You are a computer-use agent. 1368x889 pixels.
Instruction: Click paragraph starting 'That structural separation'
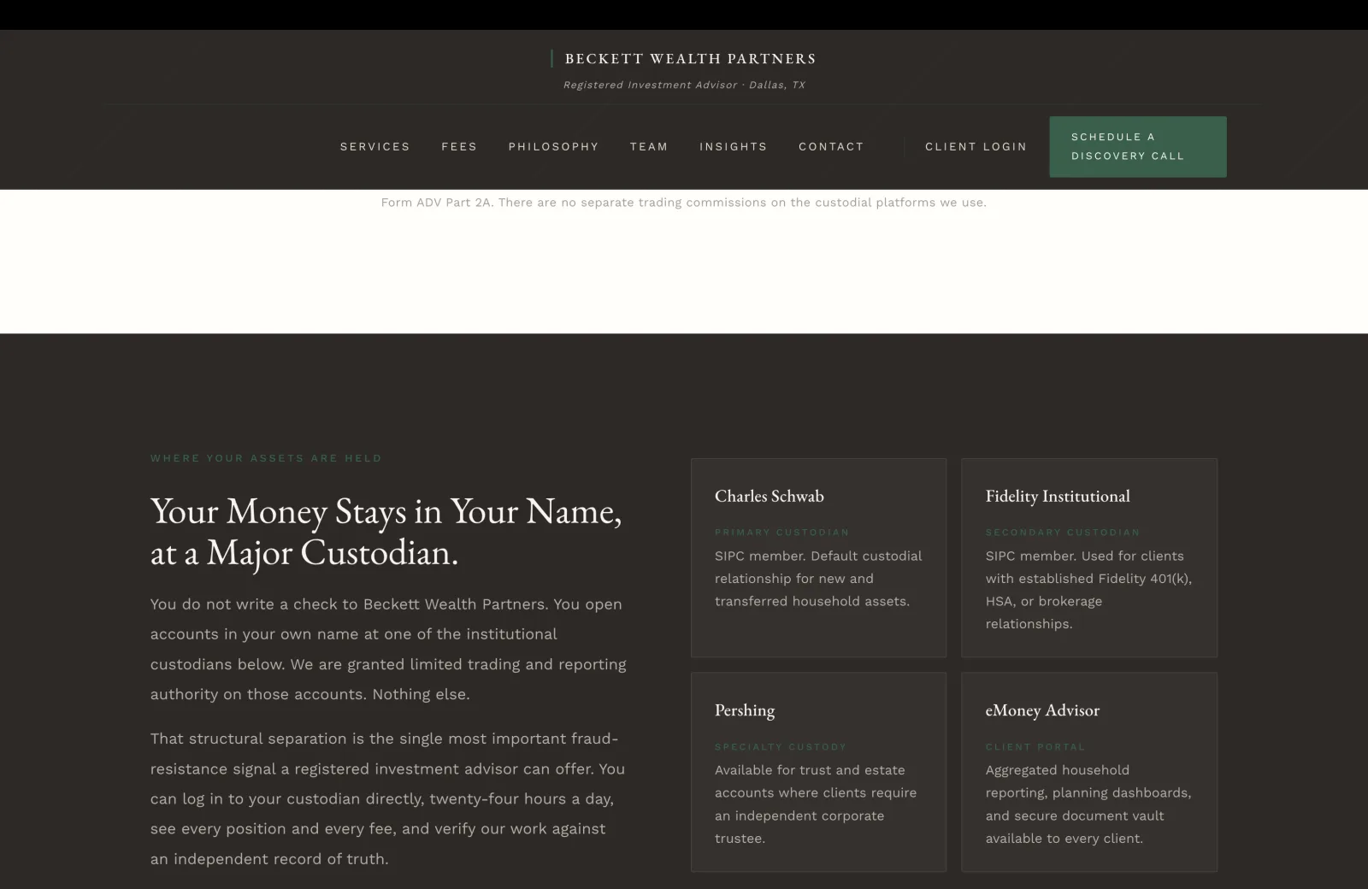tap(388, 798)
